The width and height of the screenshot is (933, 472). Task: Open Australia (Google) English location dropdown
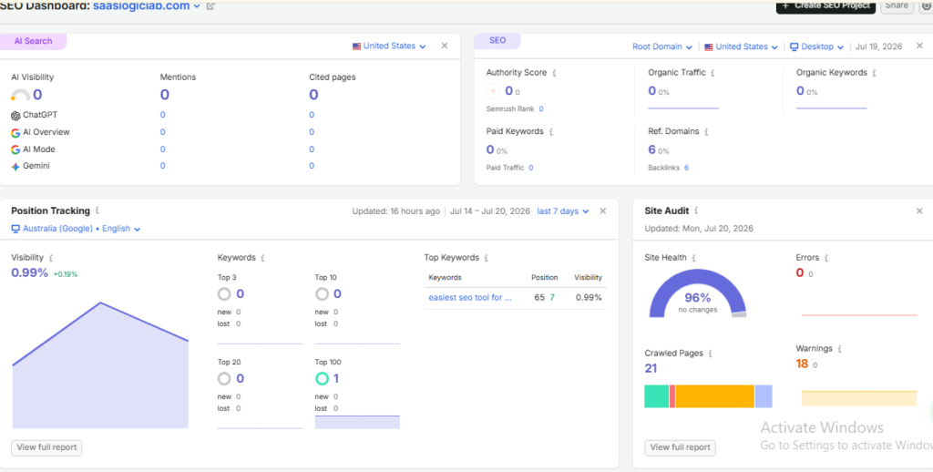pyautogui.click(x=76, y=229)
